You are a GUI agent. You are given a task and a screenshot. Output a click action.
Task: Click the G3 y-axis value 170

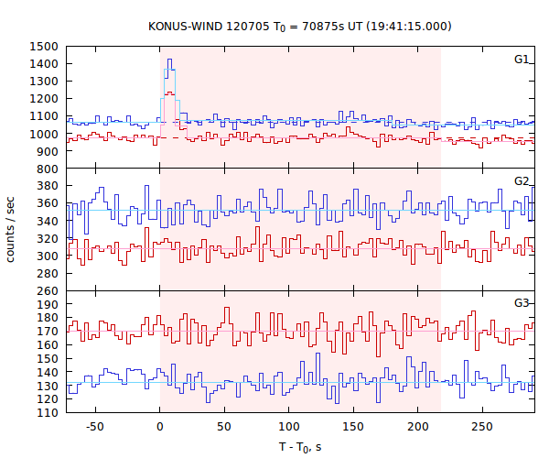tap(48, 332)
